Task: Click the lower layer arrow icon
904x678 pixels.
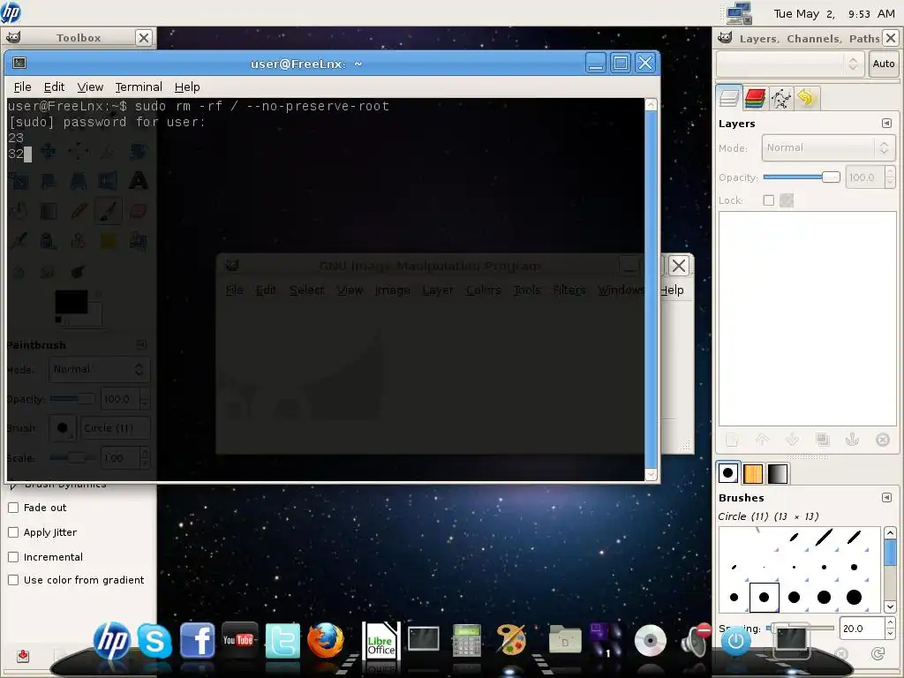Action: (x=792, y=440)
